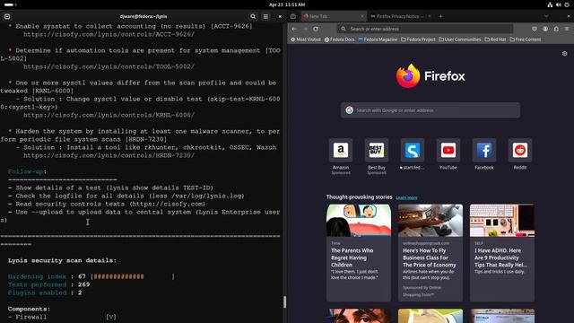Open Fedora Docs bookmark

[339, 39]
